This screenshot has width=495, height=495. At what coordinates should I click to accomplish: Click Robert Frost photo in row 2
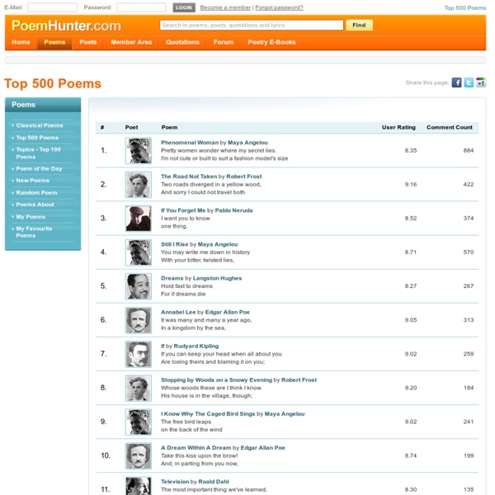click(x=139, y=185)
